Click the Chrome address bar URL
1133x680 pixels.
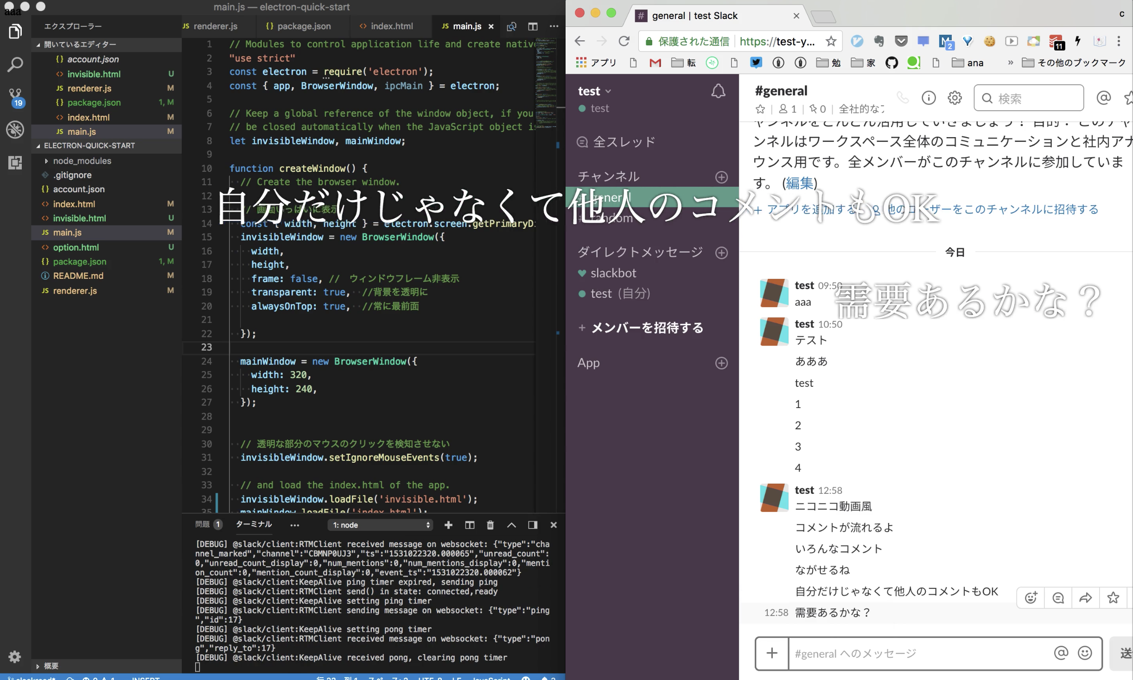tap(777, 41)
